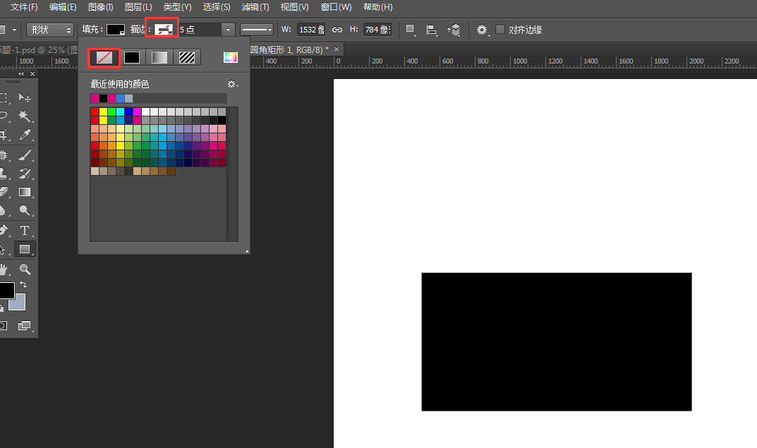Open the 窗口(W) menu
757x448 pixels.
click(336, 7)
